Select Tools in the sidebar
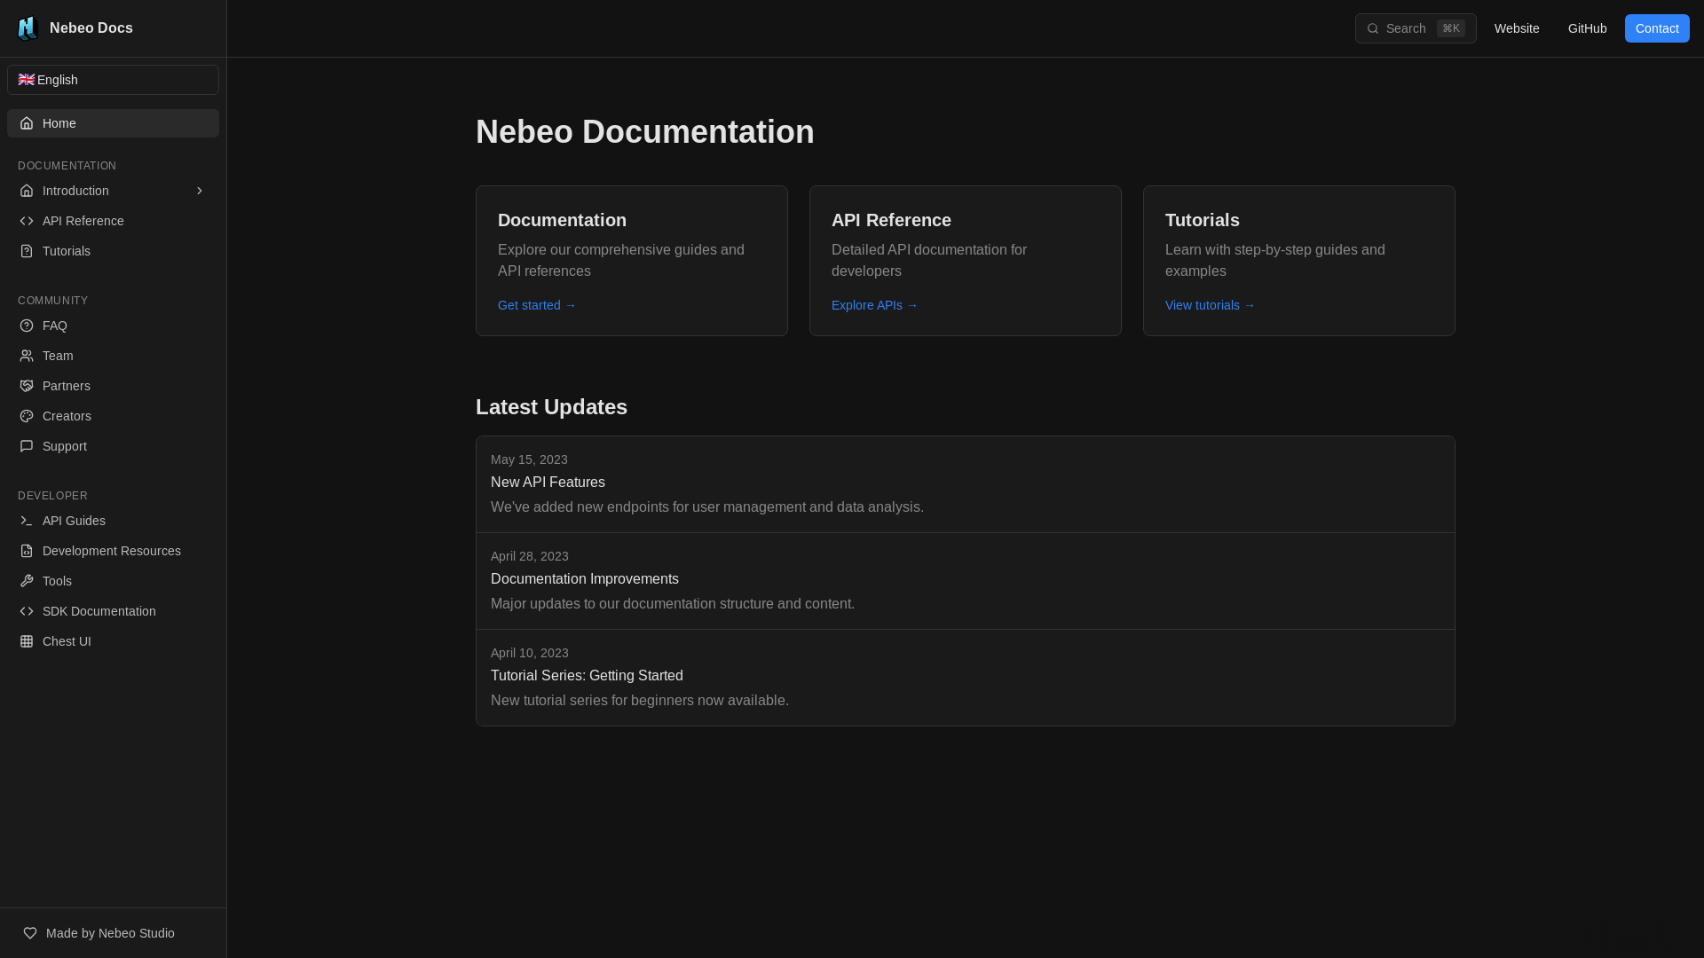 [113, 581]
